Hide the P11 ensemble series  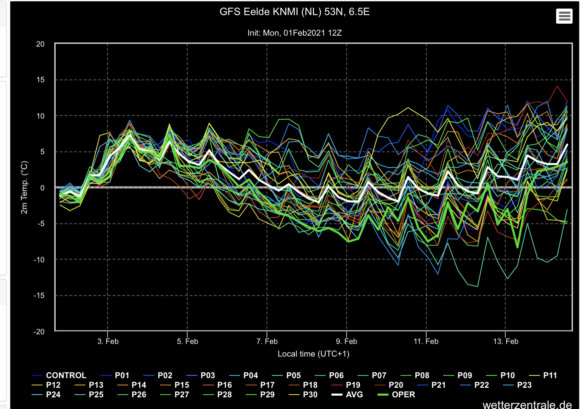coord(543,375)
